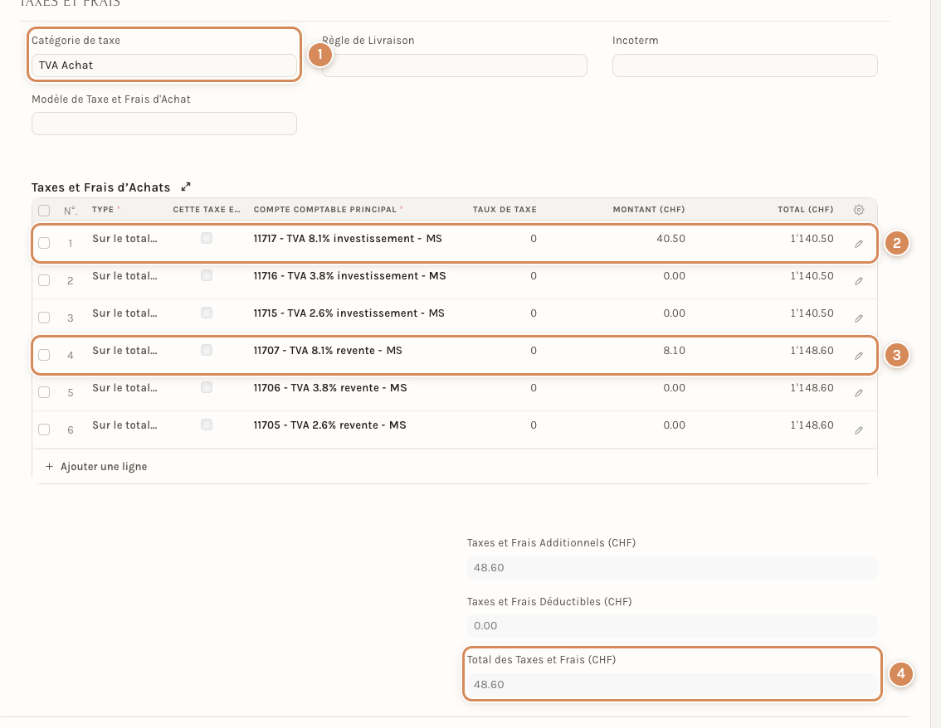Select the Total des Taxes et Frais field
This screenshot has height=728, width=941.
click(672, 685)
